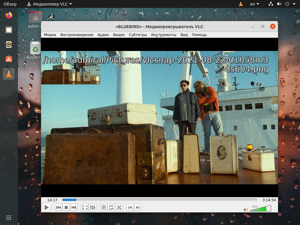Start playback with the Play button
300x225 pixels.
tap(47, 207)
